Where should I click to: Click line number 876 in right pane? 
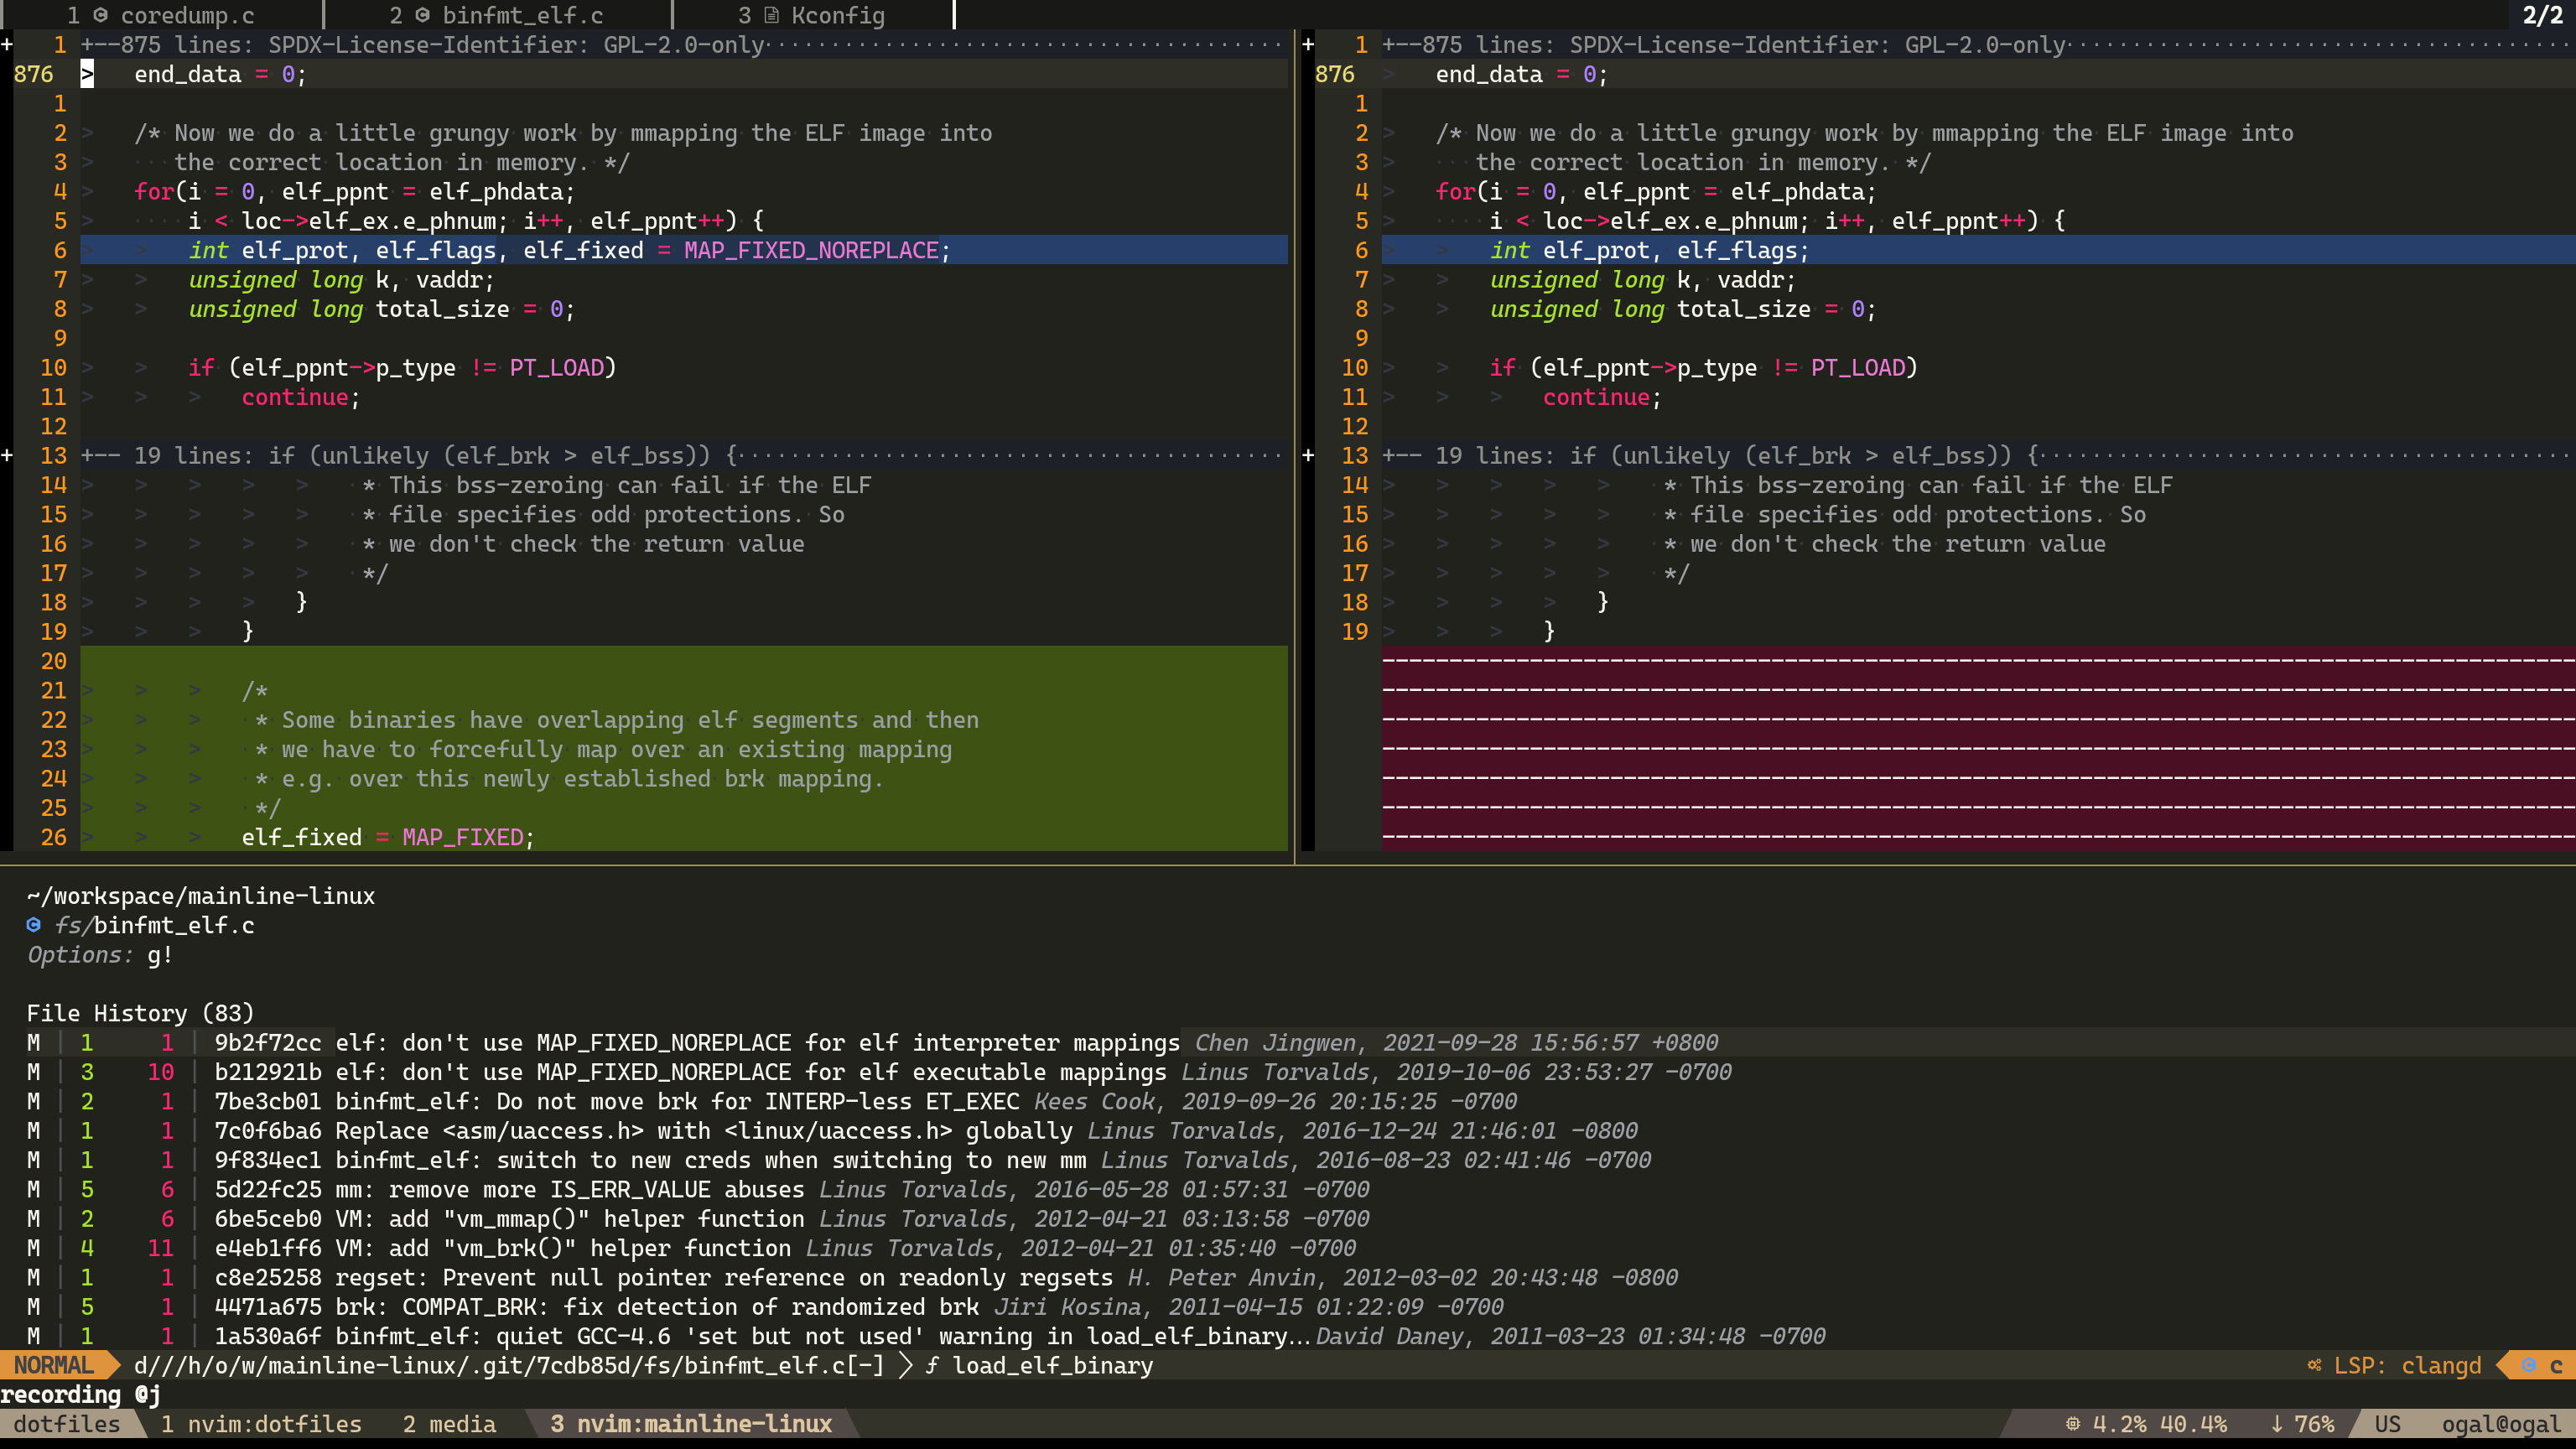coord(1335,75)
